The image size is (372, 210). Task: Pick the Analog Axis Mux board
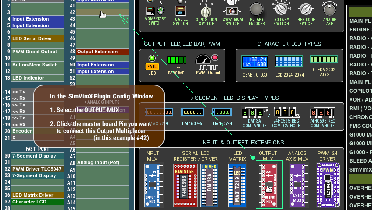297,184
